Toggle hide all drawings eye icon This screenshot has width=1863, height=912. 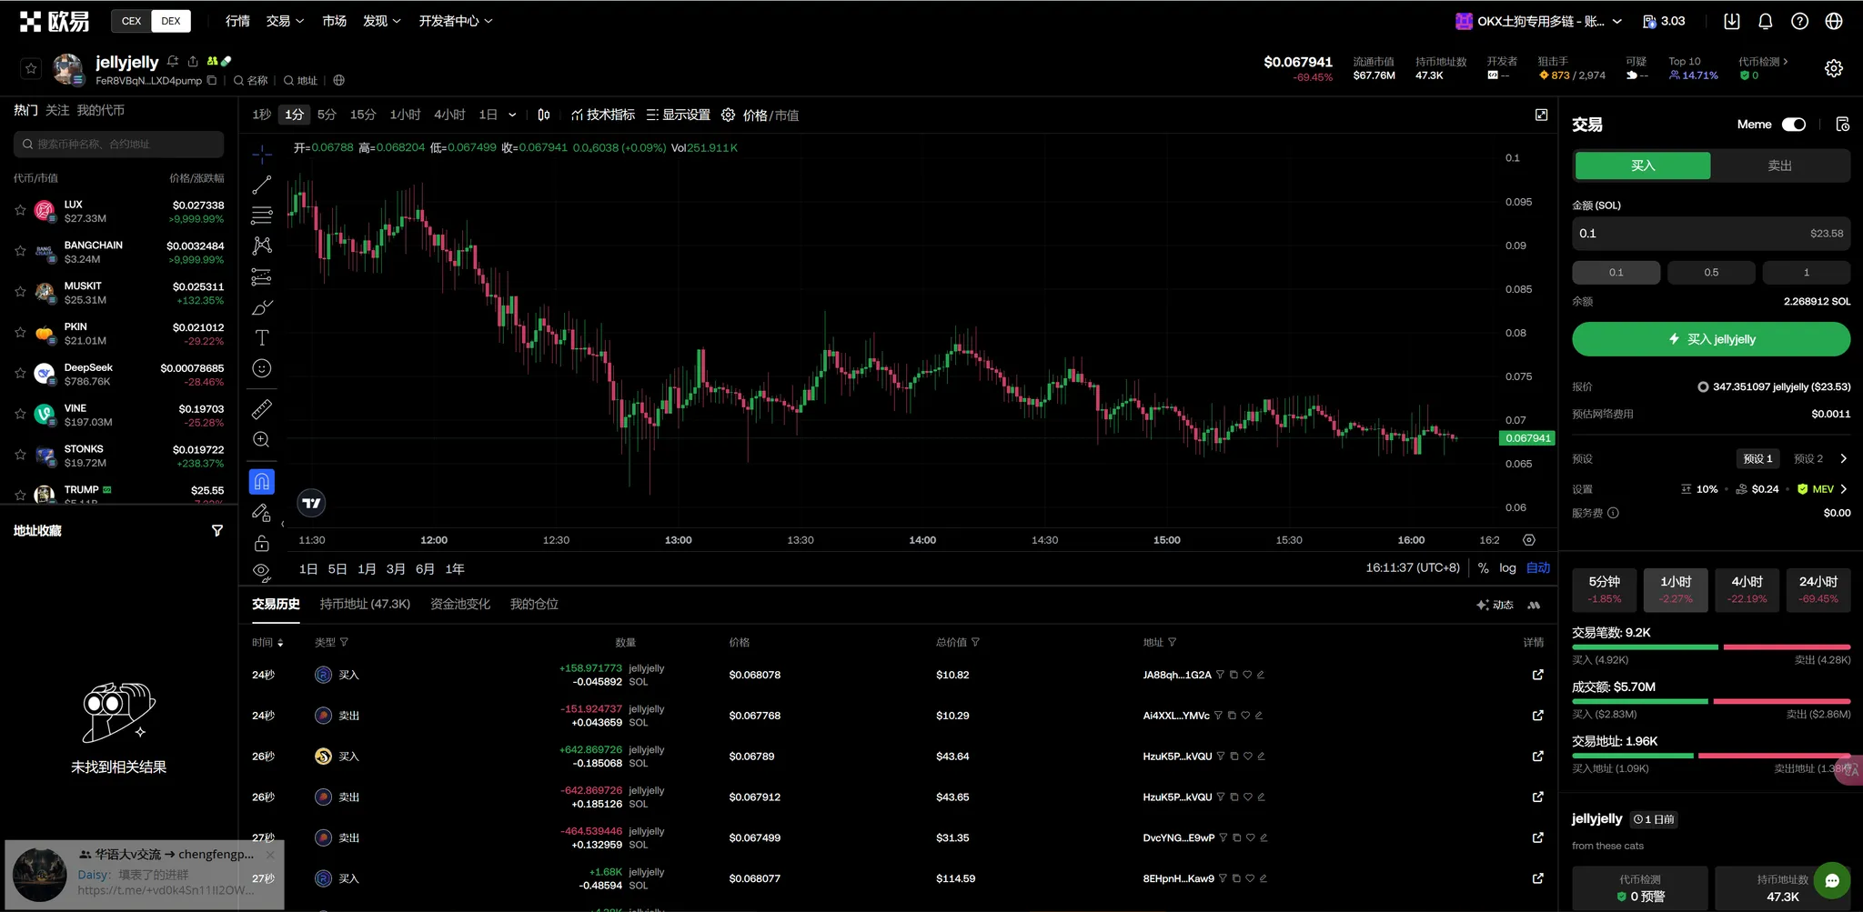[262, 572]
